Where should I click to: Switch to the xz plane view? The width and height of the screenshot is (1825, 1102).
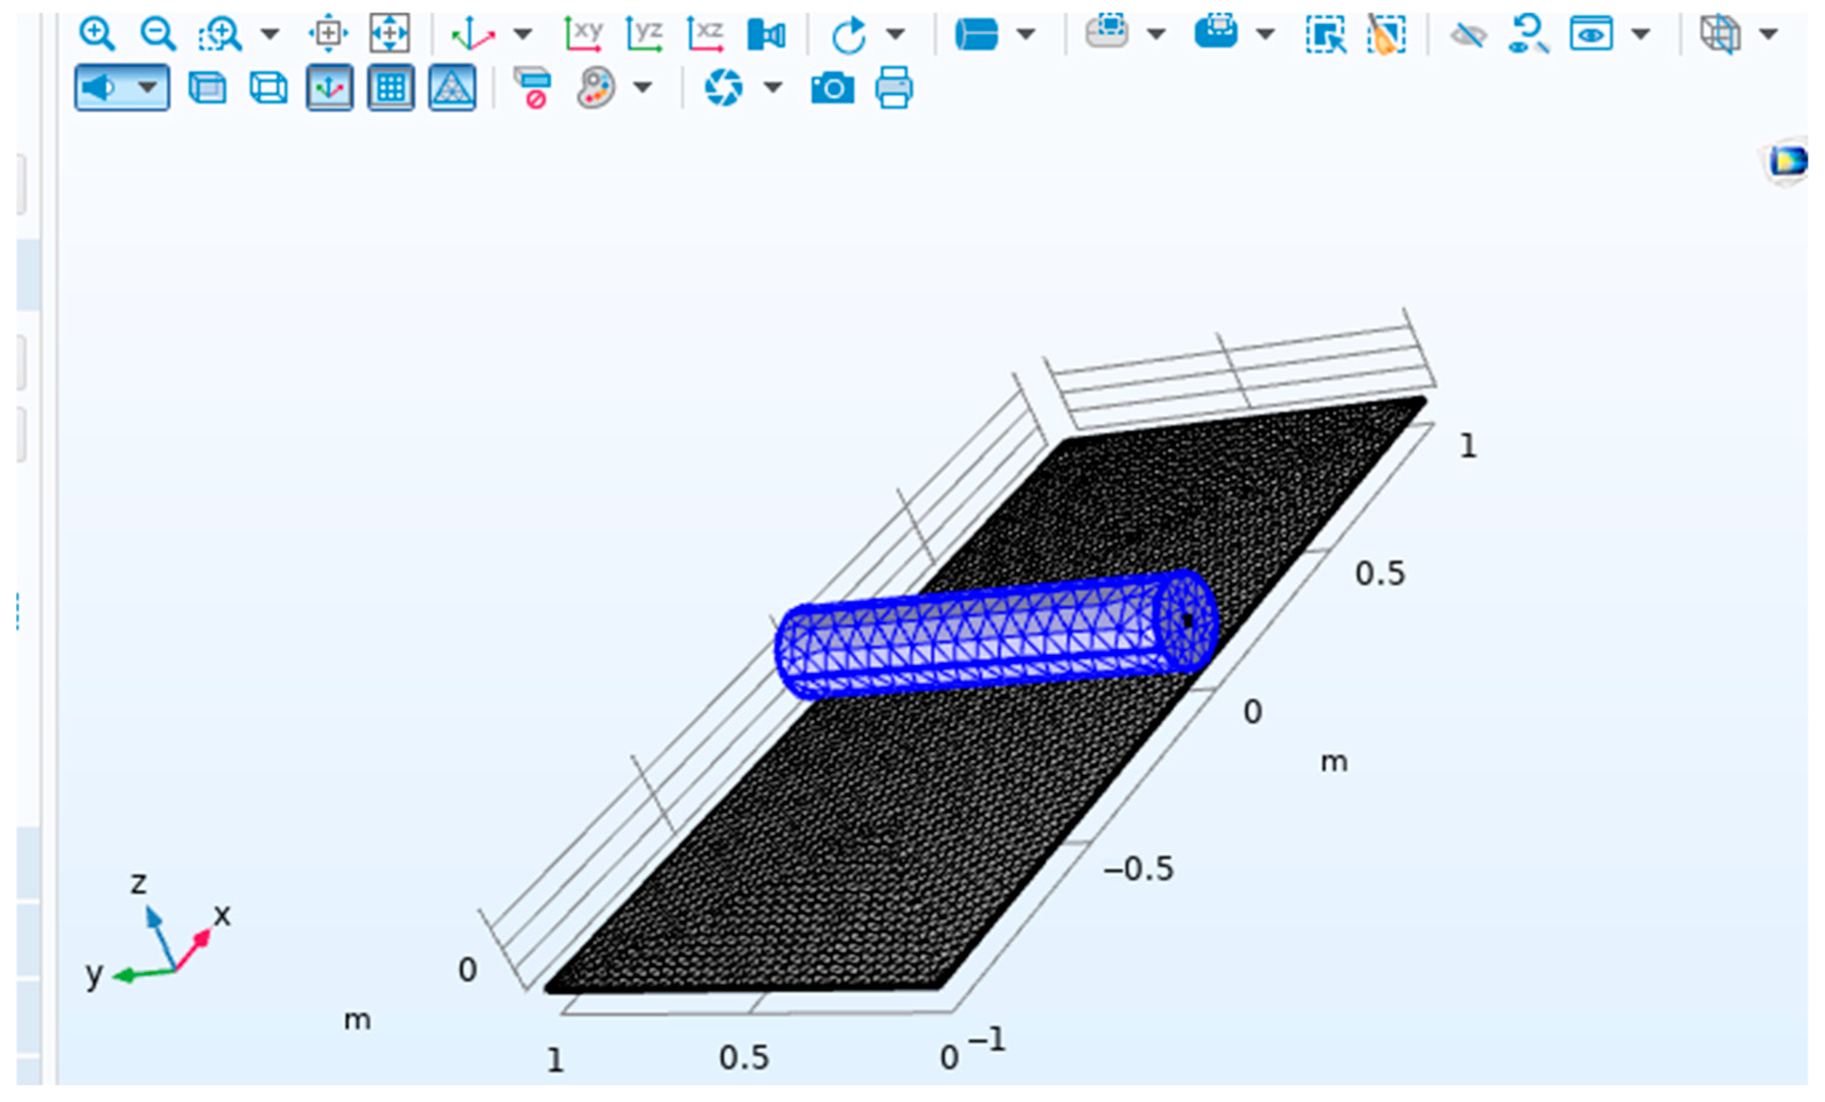point(705,34)
